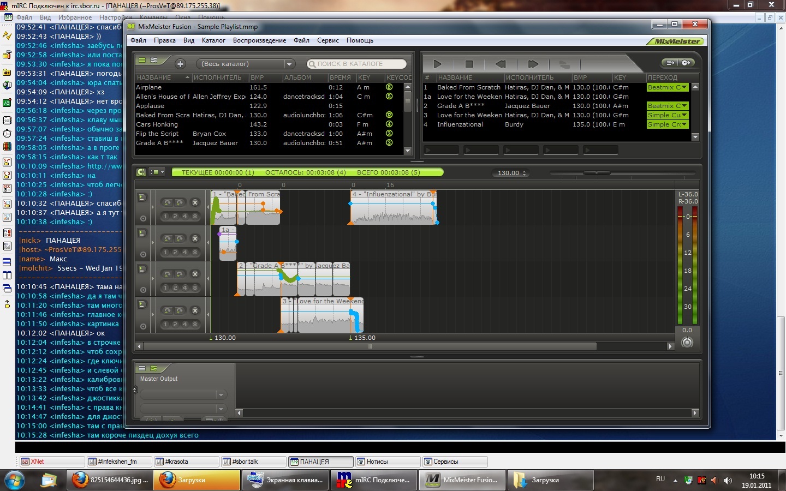Open Нотисы window button in mIRC
Screen dimensions: 786x491
[388, 462]
